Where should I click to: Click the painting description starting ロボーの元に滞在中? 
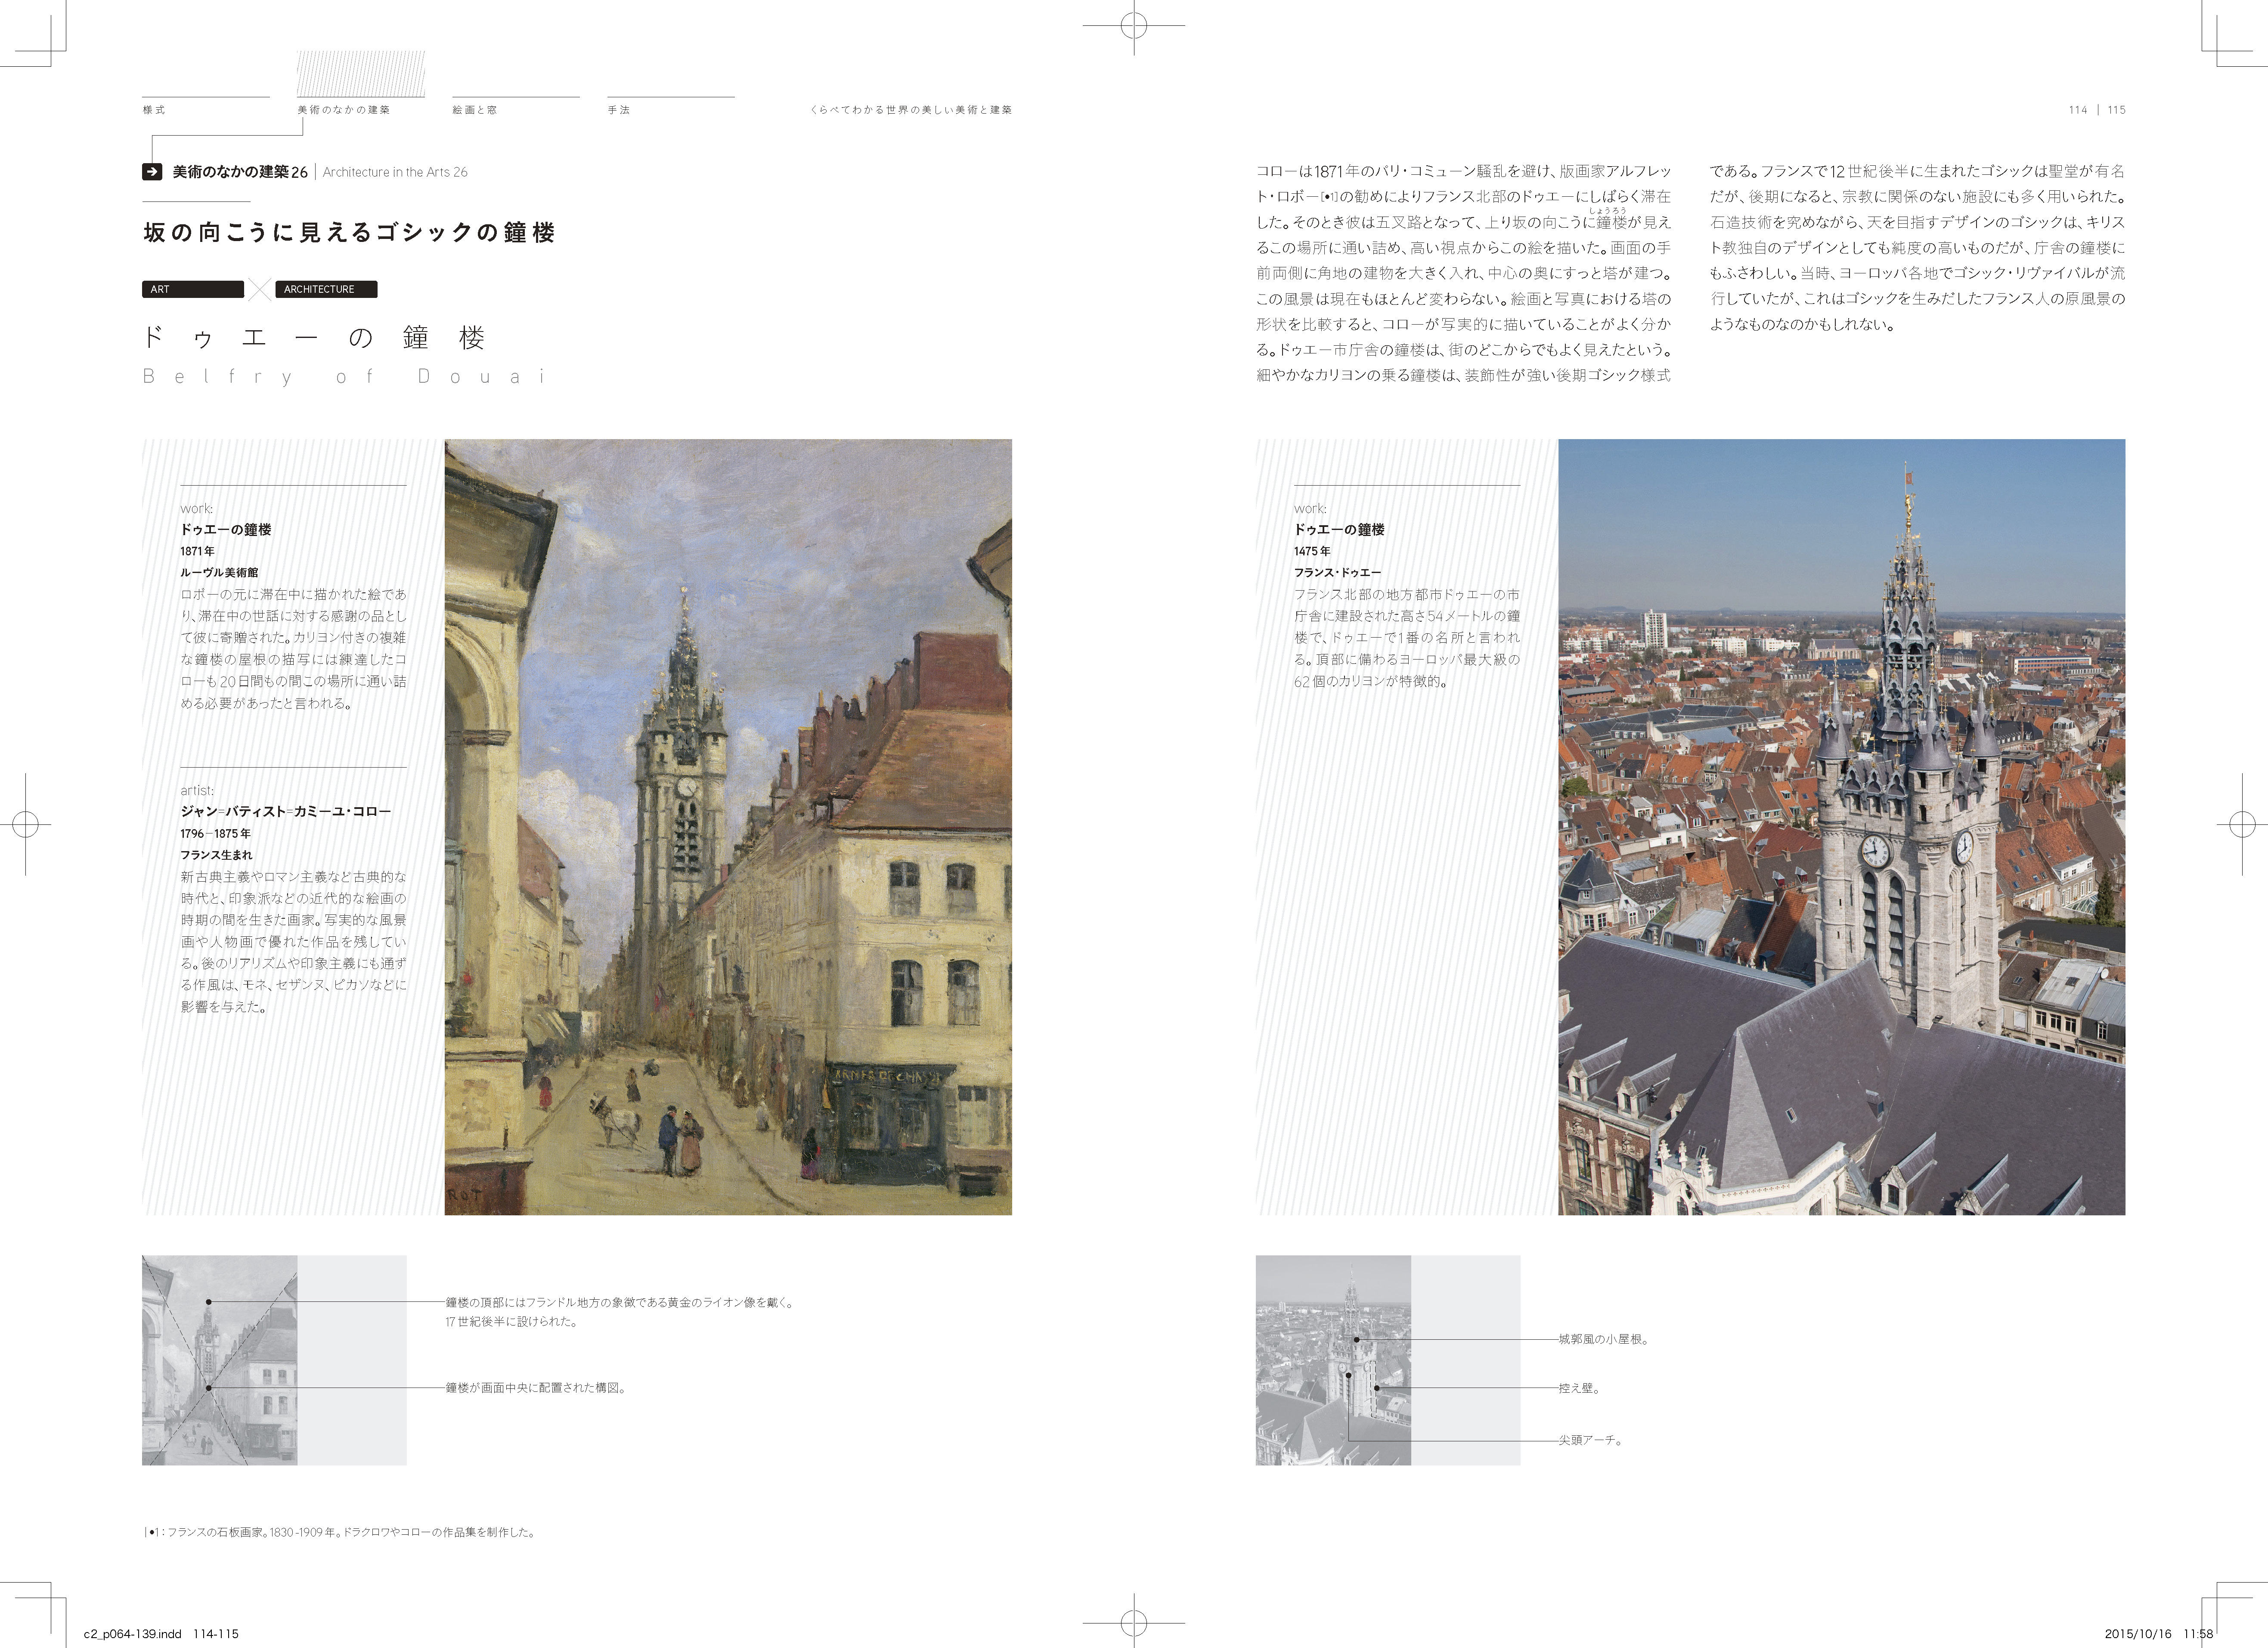[293, 649]
